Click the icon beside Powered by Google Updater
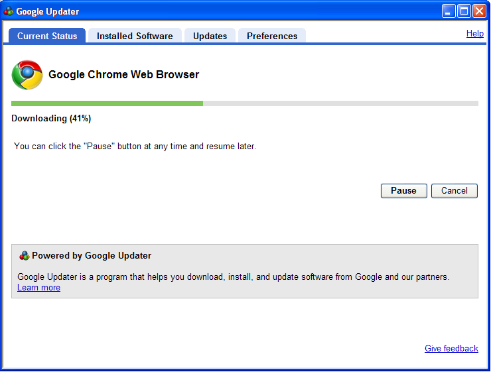Viewport: 491px width, 372px height. tap(24, 256)
